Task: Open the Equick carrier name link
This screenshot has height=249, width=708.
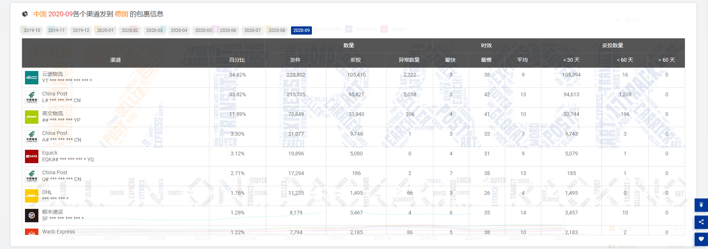Action: pyautogui.click(x=50, y=153)
